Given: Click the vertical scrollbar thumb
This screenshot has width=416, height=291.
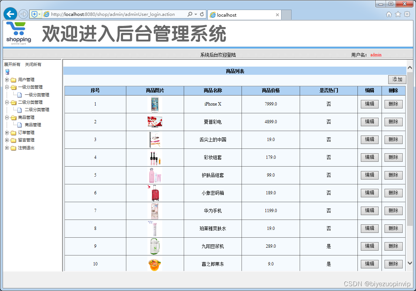Looking at the screenshot, I should point(410,148).
